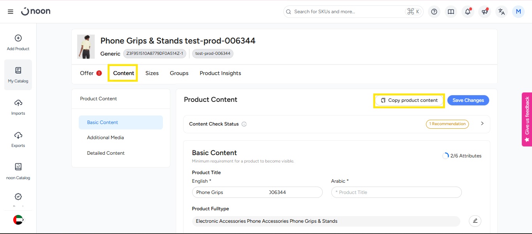Open the user profile avatar M

click(x=518, y=12)
